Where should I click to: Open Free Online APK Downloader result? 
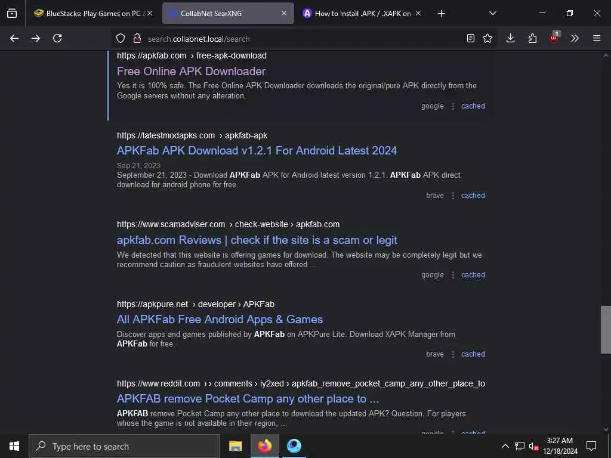point(192,72)
